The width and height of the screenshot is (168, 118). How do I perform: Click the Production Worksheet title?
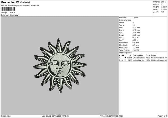point(15,2)
